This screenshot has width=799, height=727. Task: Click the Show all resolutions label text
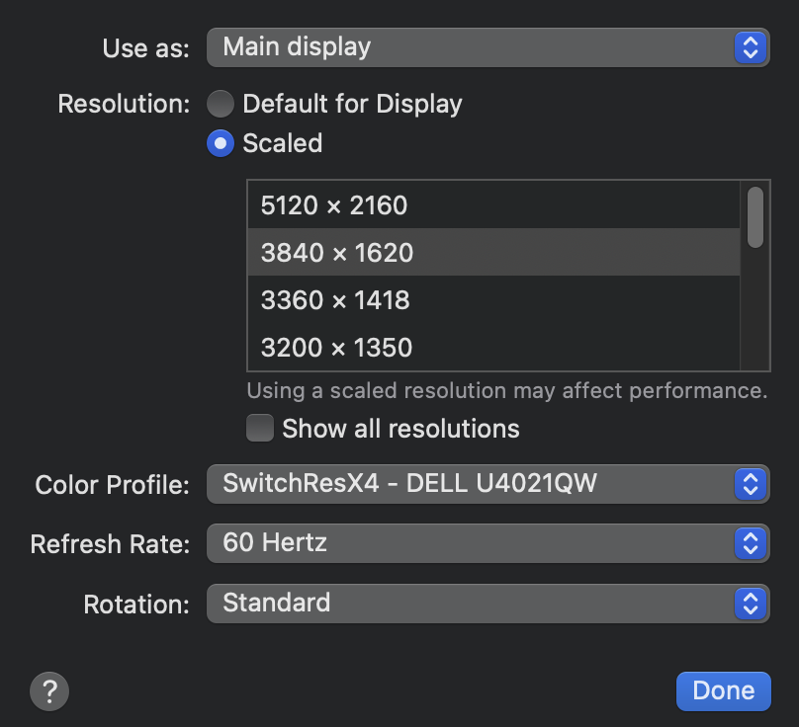pos(400,429)
